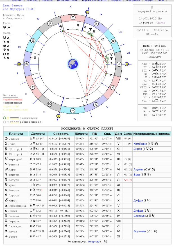
Task: Click the Neptune glyph inside the chart
Action: [90, 29]
